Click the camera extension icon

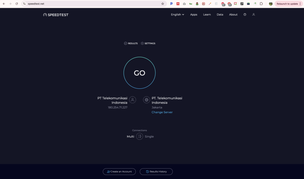pos(184,4)
